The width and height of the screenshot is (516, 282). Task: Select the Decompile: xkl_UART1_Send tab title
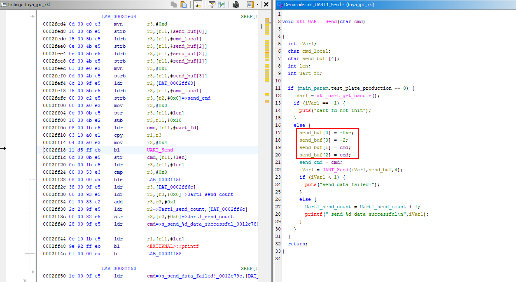click(x=329, y=5)
